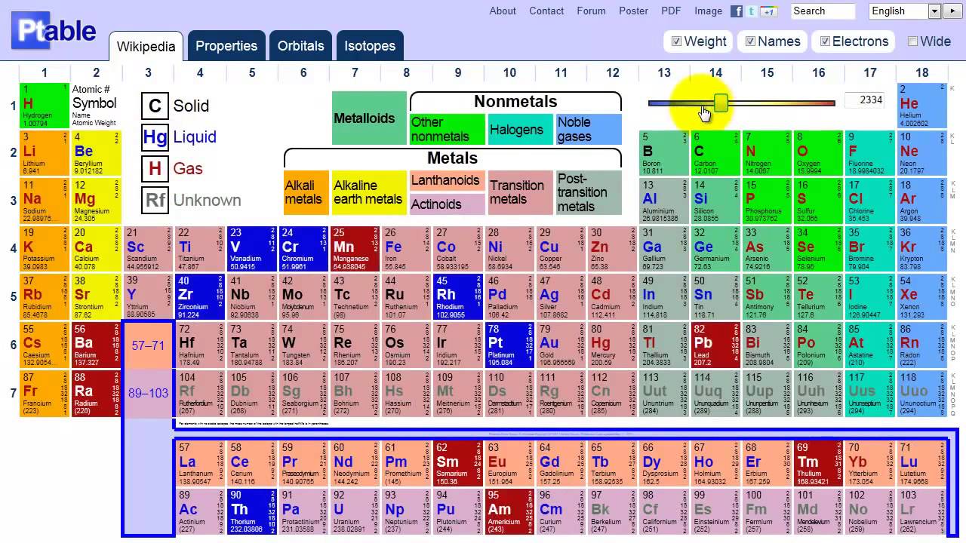
Task: Open the English language dropdown
Action: (x=905, y=11)
